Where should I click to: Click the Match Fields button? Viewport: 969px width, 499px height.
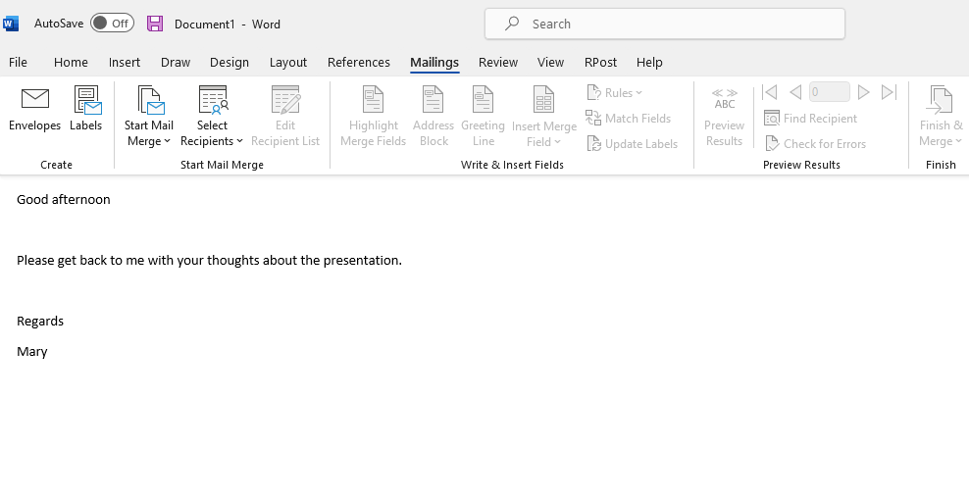coord(629,119)
